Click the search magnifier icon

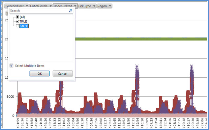(71, 11)
